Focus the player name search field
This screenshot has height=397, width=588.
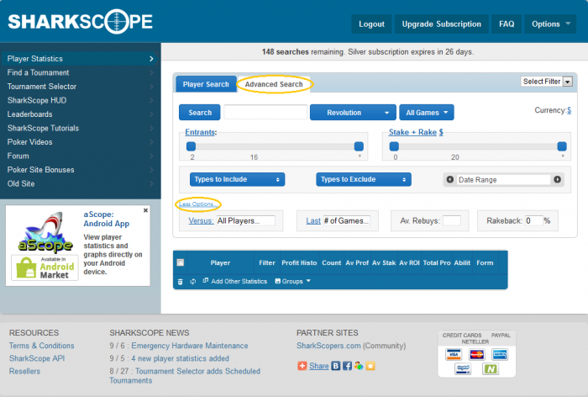click(265, 112)
